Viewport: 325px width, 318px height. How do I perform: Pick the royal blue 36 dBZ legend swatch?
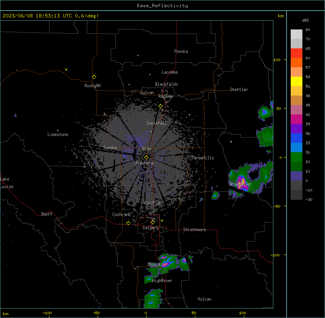[296, 138]
